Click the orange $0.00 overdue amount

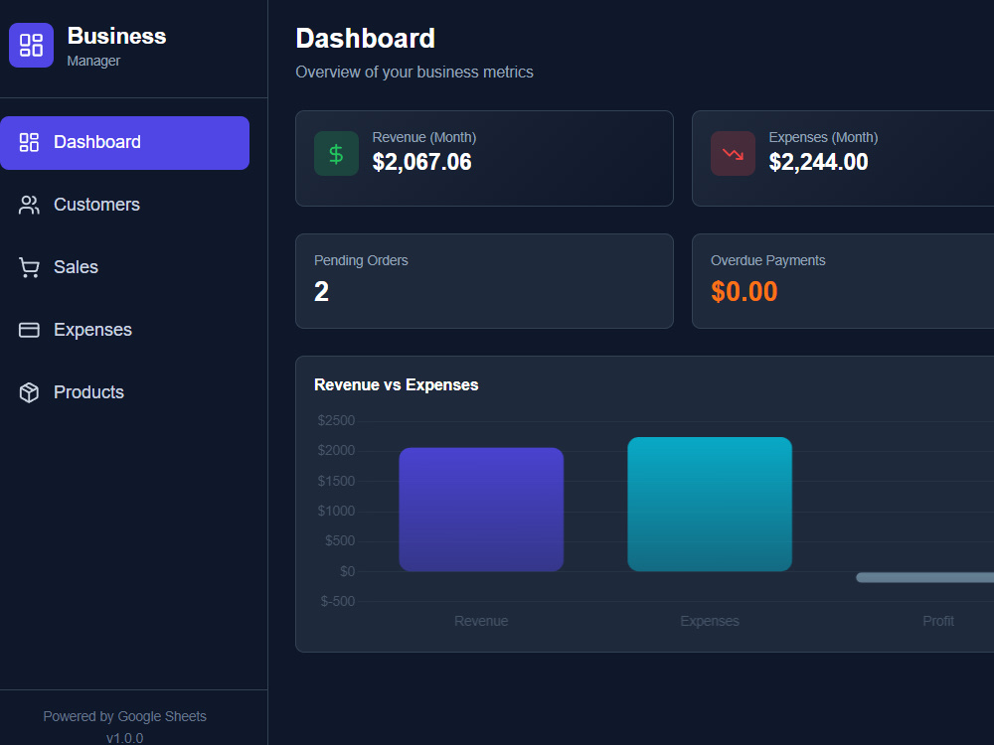[745, 291]
